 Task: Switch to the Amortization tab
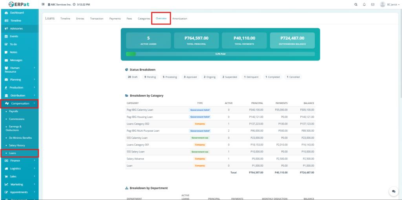tap(179, 18)
